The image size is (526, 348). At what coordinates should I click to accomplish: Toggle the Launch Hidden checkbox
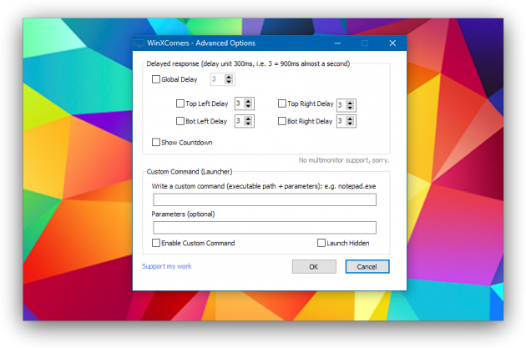coord(321,243)
